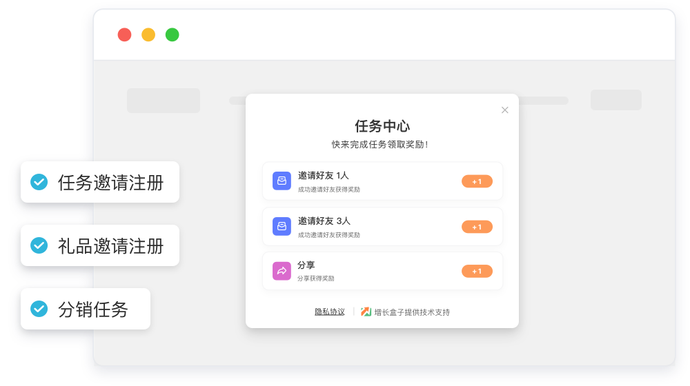The height and width of the screenshot is (386, 690).
Task: Click the envelope icon for 邀请好友 1人
Action: click(x=282, y=181)
